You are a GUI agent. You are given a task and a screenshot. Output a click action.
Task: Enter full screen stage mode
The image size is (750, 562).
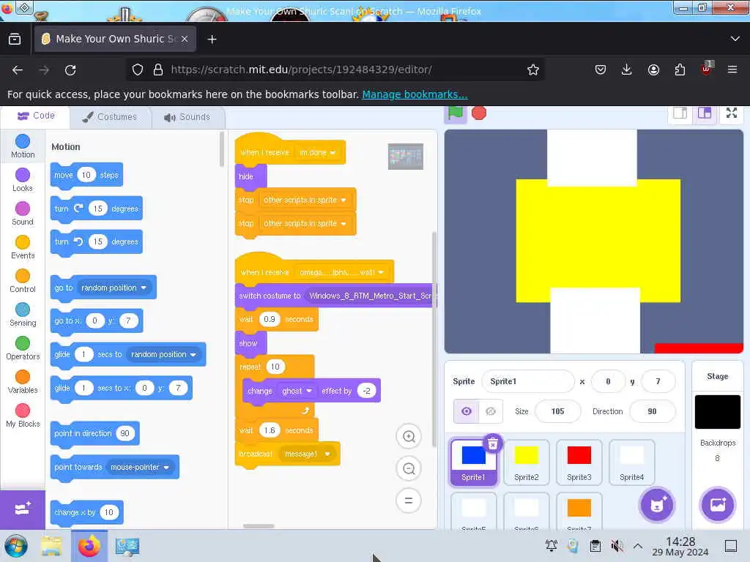point(732,113)
